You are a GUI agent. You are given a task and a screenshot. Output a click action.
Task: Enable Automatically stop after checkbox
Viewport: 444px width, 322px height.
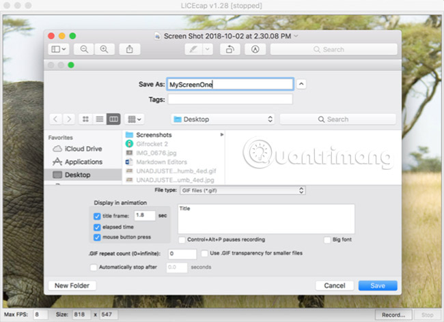93,267
